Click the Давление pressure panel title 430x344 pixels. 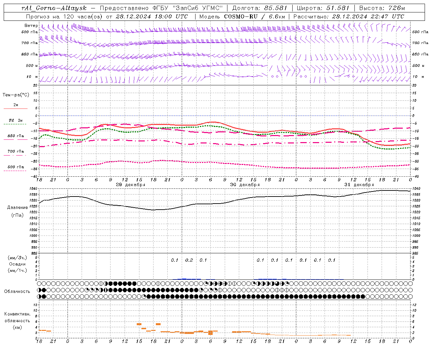(x=17, y=208)
